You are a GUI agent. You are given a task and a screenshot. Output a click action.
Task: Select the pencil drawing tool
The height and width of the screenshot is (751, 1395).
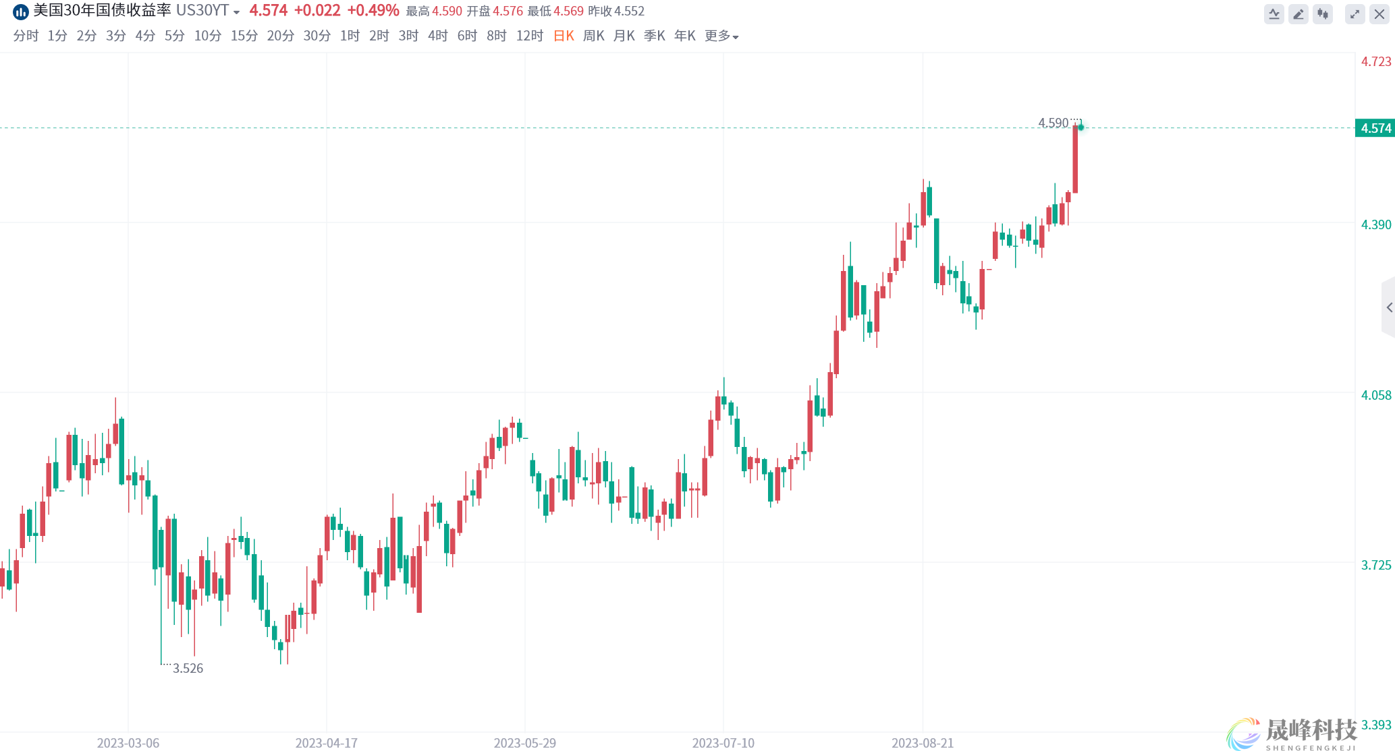click(1298, 13)
